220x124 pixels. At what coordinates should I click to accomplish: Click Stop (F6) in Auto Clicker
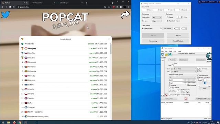178,35
